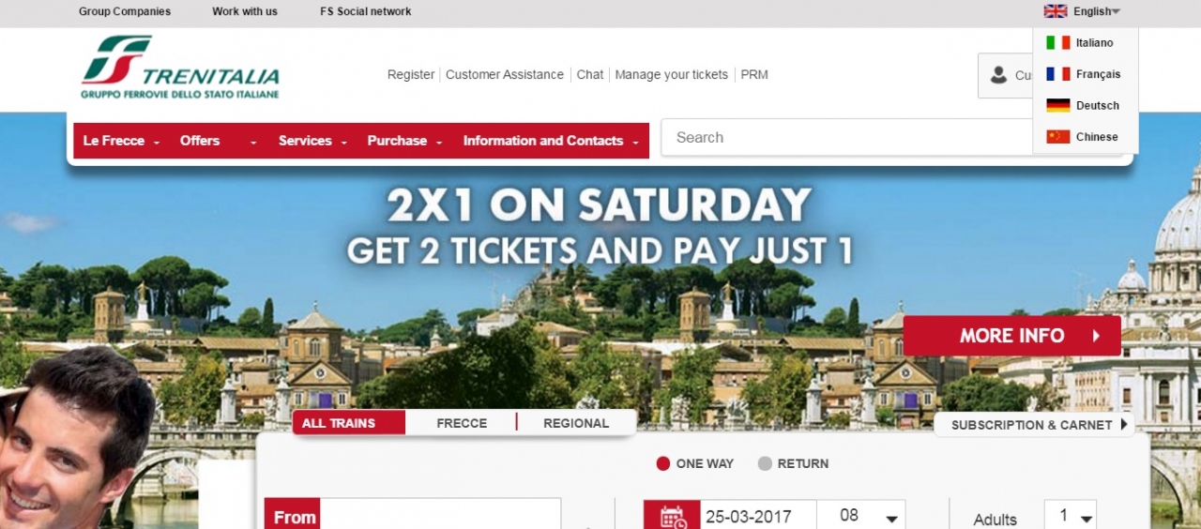The height and width of the screenshot is (529, 1201).
Task: Pick the Deutsch flag language
Action: (x=1058, y=105)
